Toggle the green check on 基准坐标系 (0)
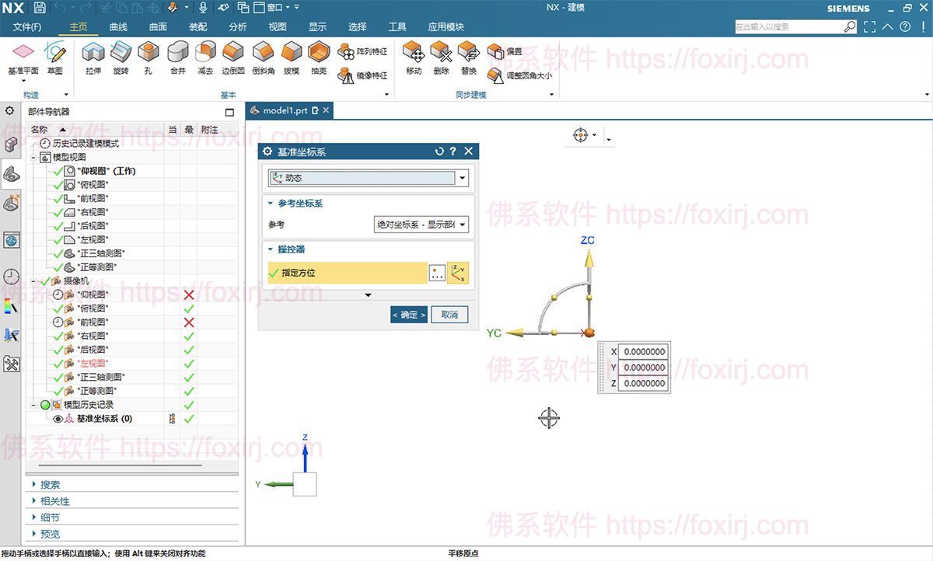Screen dimensions: 933x561 coord(188,418)
